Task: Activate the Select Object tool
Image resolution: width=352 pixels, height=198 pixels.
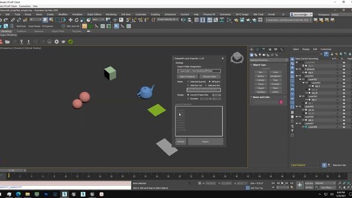Action: [x=45, y=20]
